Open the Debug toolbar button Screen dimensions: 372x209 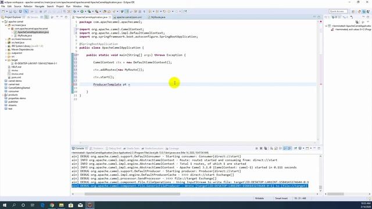point(75,12)
